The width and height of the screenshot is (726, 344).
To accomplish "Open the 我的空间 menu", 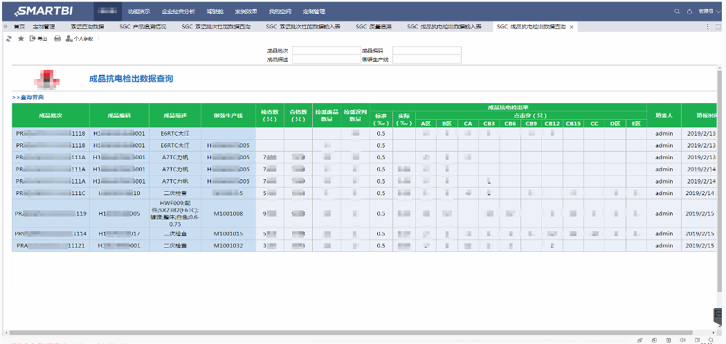I will [x=280, y=11].
